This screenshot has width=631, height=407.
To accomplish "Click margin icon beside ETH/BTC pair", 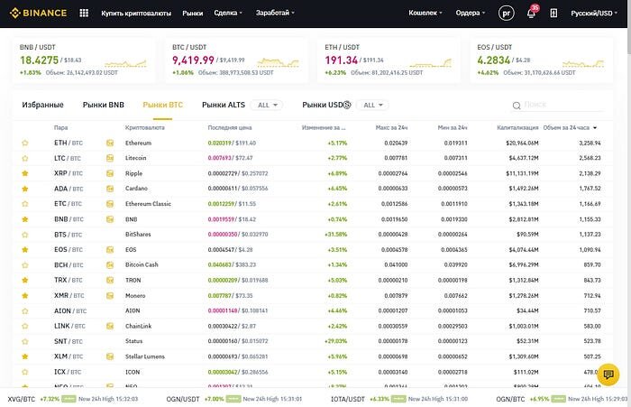I will (110, 143).
